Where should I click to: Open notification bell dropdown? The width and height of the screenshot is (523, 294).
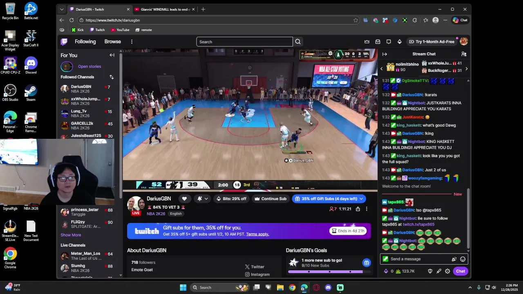click(x=203, y=199)
